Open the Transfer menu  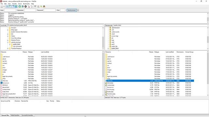point(14,4)
